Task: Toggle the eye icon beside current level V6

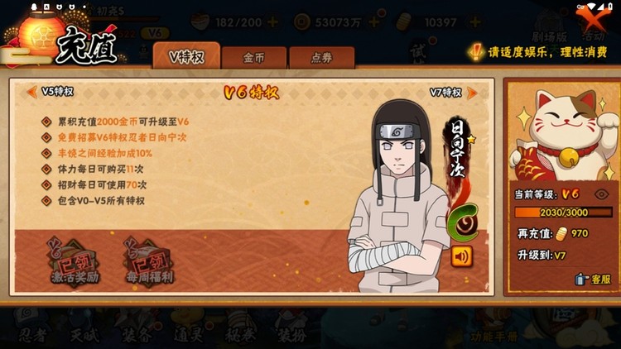Action: pyautogui.click(x=602, y=194)
